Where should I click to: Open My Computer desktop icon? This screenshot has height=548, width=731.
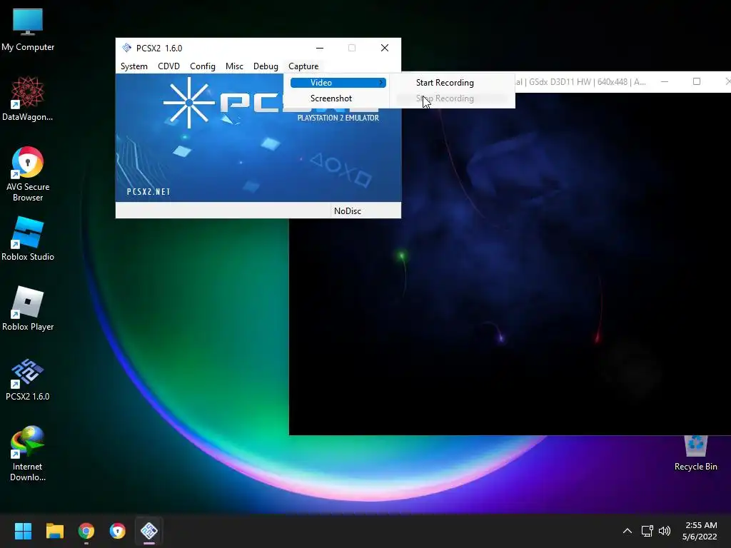tap(28, 30)
